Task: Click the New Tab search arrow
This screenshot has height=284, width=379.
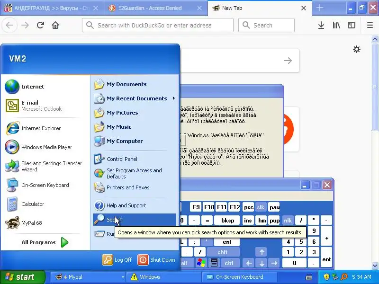Action: click(288, 61)
